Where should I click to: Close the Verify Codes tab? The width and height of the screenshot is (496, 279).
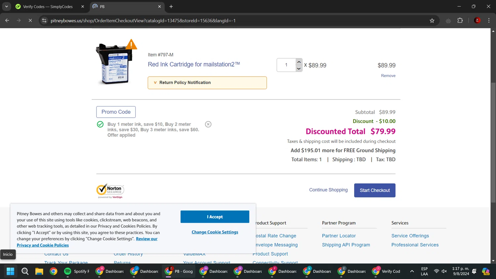83,7
